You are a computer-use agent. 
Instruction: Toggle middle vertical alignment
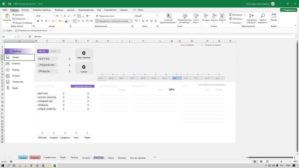click(x=79, y=16)
